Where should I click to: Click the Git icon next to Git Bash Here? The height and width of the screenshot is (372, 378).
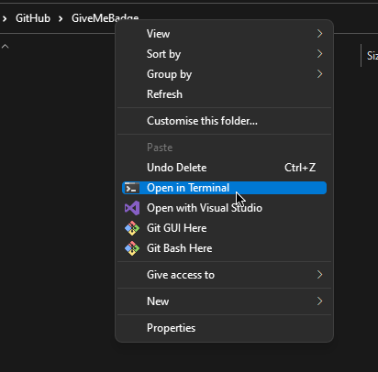(132, 248)
